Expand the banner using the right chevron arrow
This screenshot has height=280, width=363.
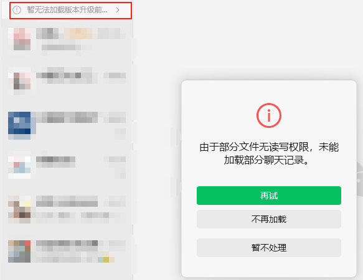click(x=118, y=10)
